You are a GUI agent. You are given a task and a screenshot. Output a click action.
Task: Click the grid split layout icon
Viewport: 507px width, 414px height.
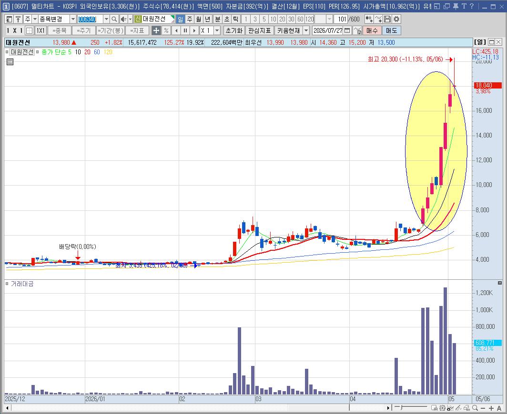point(30,30)
